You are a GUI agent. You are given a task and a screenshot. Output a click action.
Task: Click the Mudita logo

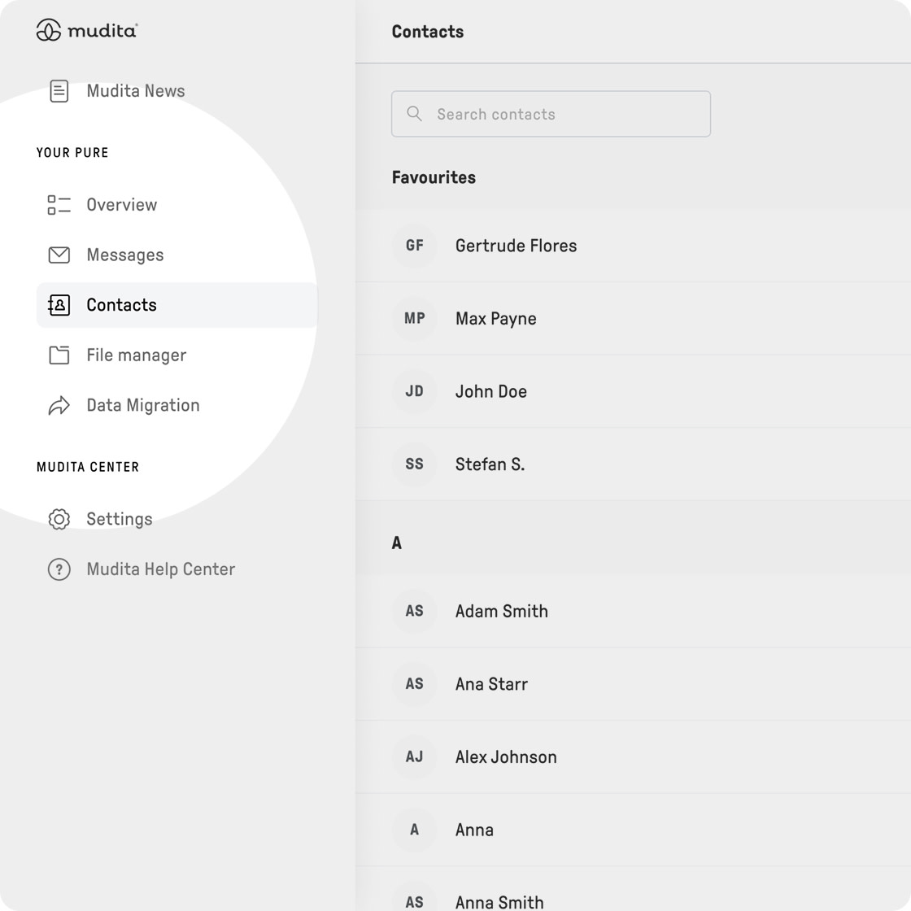tap(86, 30)
